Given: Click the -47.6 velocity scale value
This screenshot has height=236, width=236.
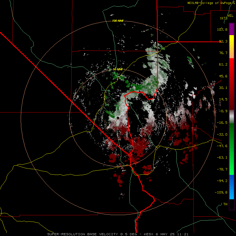Looking at the screenshot, I should (x=222, y=146).
